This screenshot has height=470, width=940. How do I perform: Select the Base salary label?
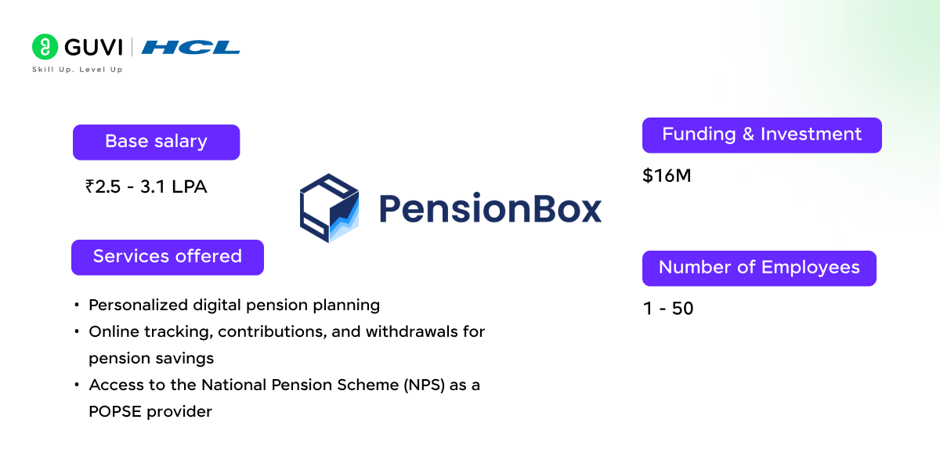(156, 142)
